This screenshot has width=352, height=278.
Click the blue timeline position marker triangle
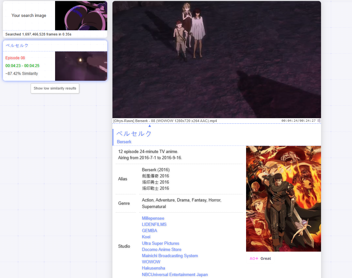click(x=150, y=126)
